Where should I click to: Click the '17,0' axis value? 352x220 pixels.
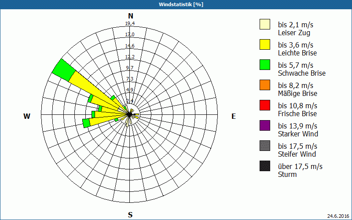pyautogui.click(x=130, y=35)
